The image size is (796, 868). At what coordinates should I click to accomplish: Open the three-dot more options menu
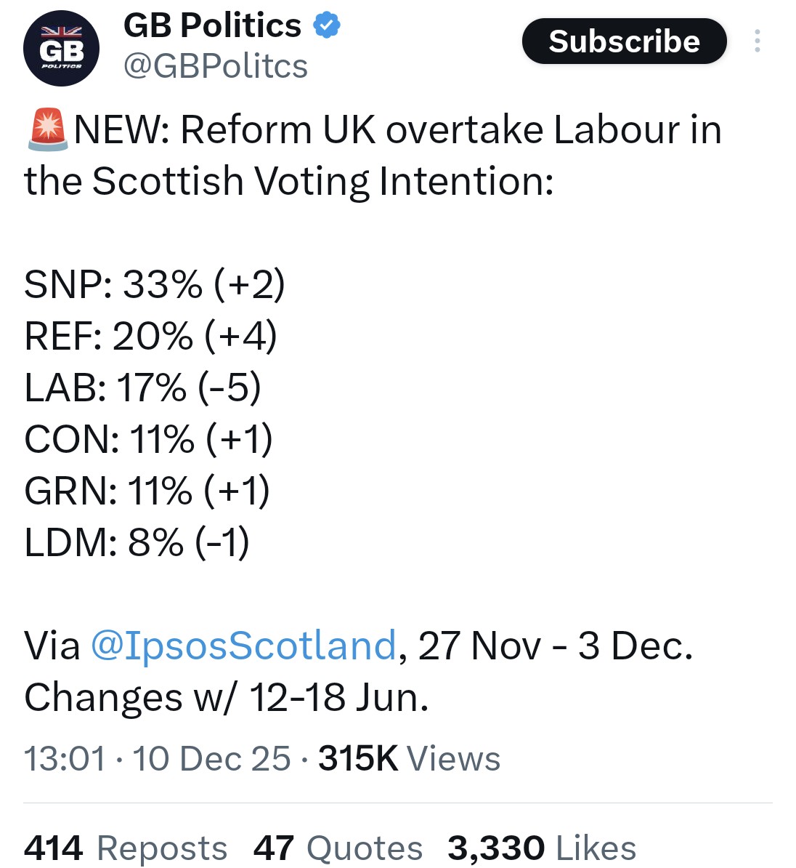point(757,41)
